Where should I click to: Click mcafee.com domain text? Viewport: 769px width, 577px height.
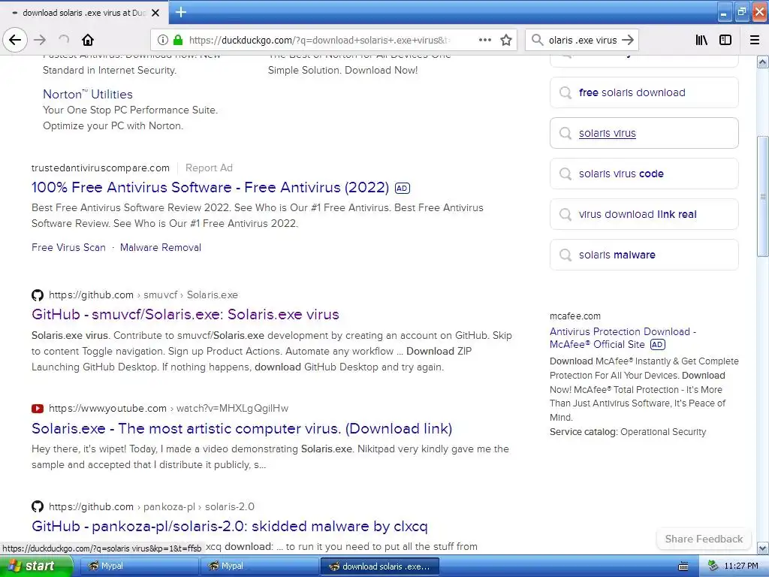tap(574, 316)
